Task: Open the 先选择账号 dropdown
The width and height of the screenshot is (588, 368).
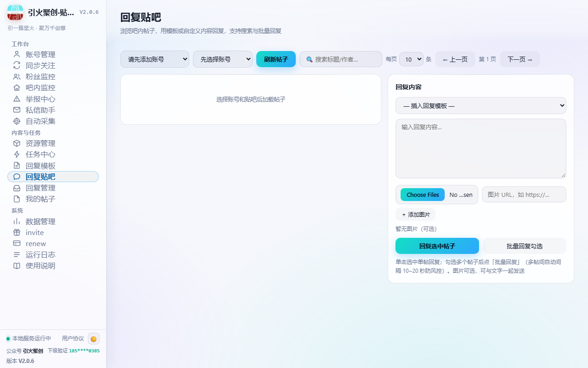Action: 223,59
